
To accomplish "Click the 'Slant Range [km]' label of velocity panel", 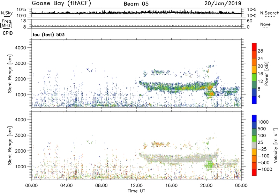I will click(10, 145).
